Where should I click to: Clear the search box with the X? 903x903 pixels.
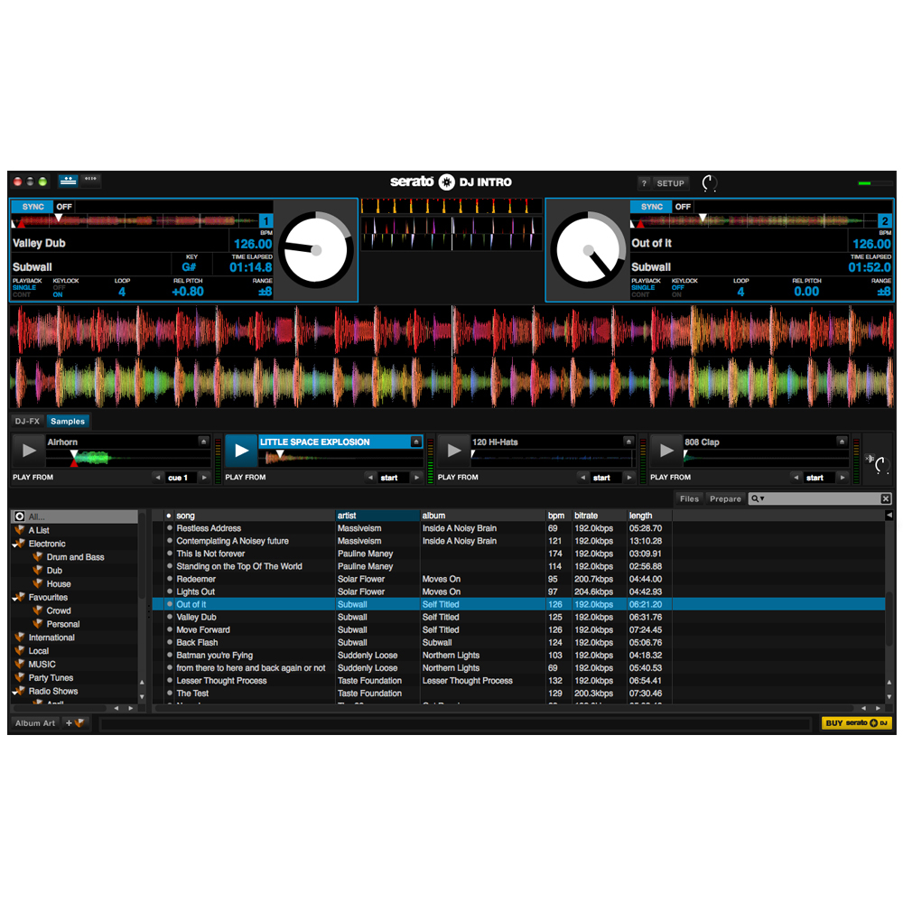(x=886, y=498)
